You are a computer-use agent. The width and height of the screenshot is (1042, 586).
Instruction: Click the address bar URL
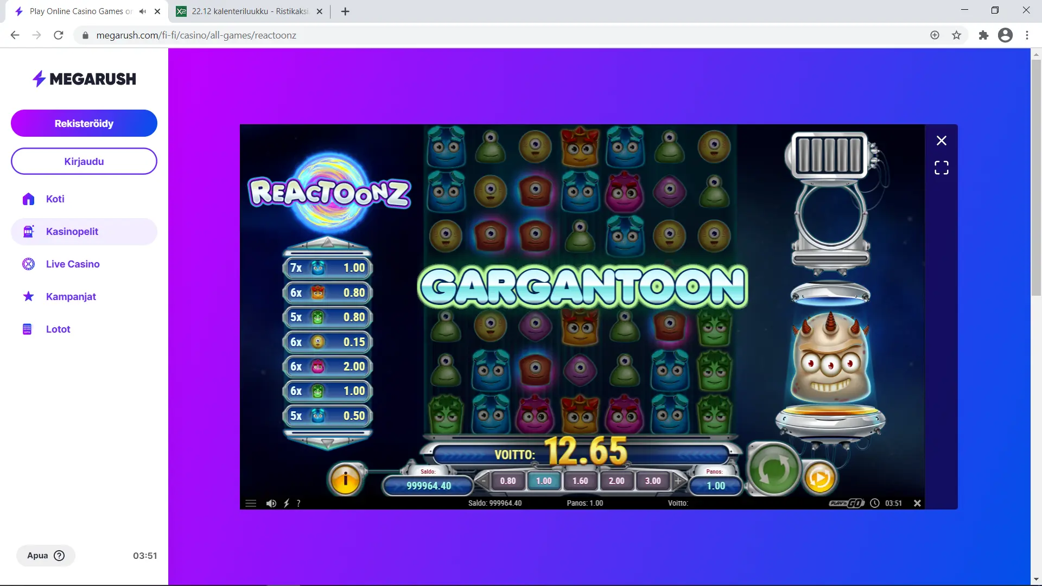(196, 35)
